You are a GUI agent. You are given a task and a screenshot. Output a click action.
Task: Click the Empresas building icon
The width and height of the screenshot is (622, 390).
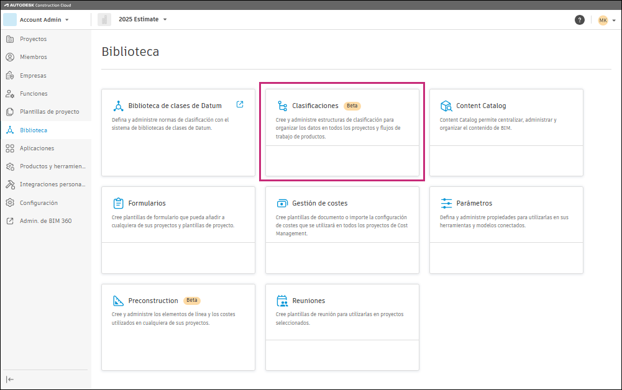10,75
